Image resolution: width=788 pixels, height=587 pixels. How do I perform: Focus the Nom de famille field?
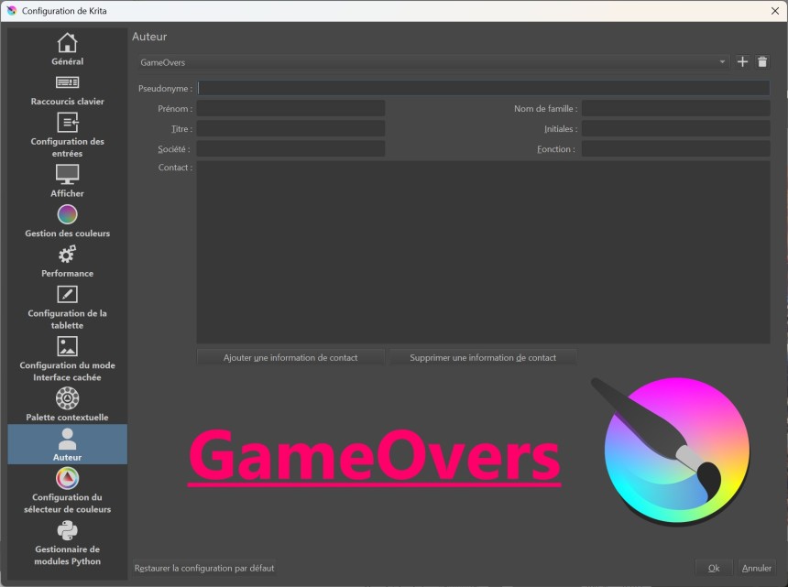(675, 109)
